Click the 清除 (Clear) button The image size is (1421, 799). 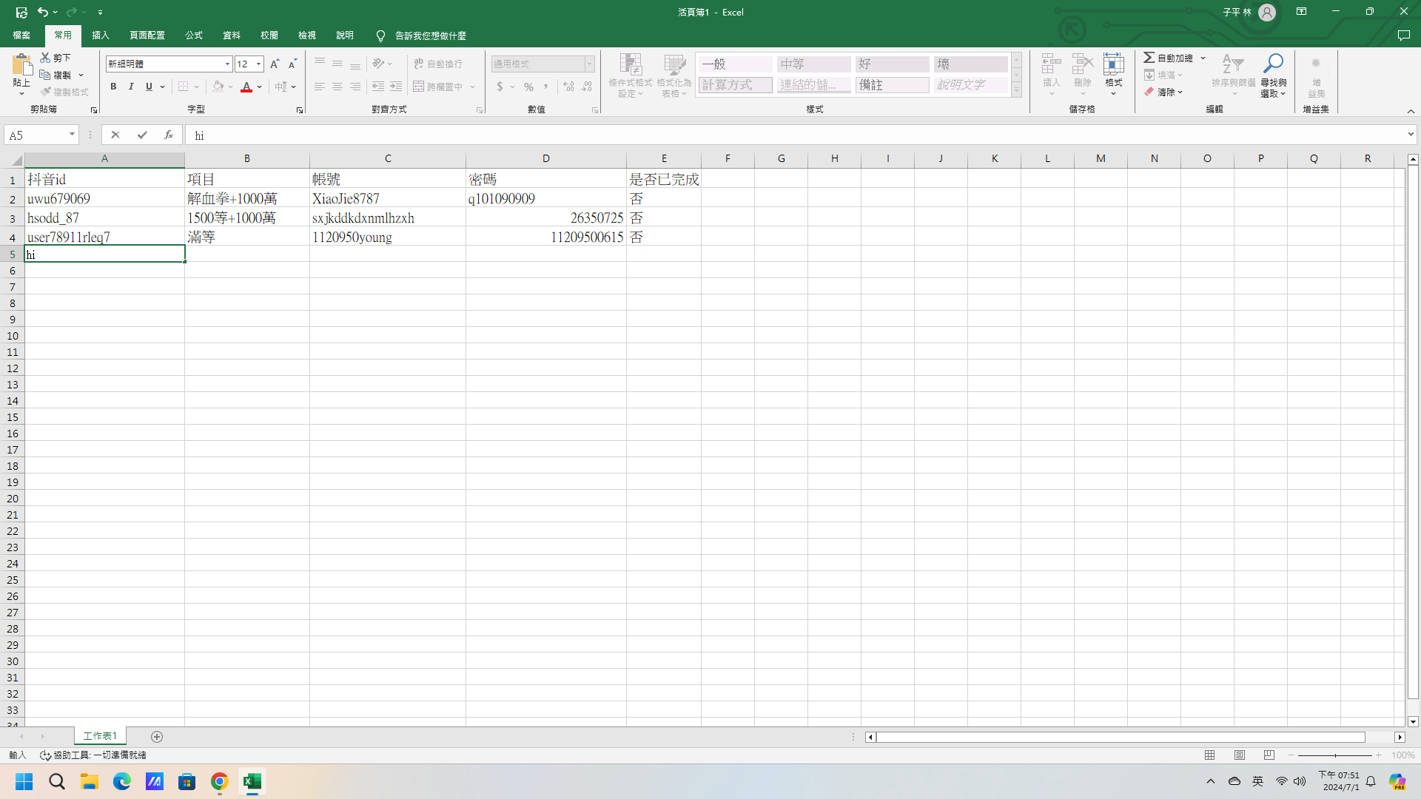pyautogui.click(x=1163, y=92)
